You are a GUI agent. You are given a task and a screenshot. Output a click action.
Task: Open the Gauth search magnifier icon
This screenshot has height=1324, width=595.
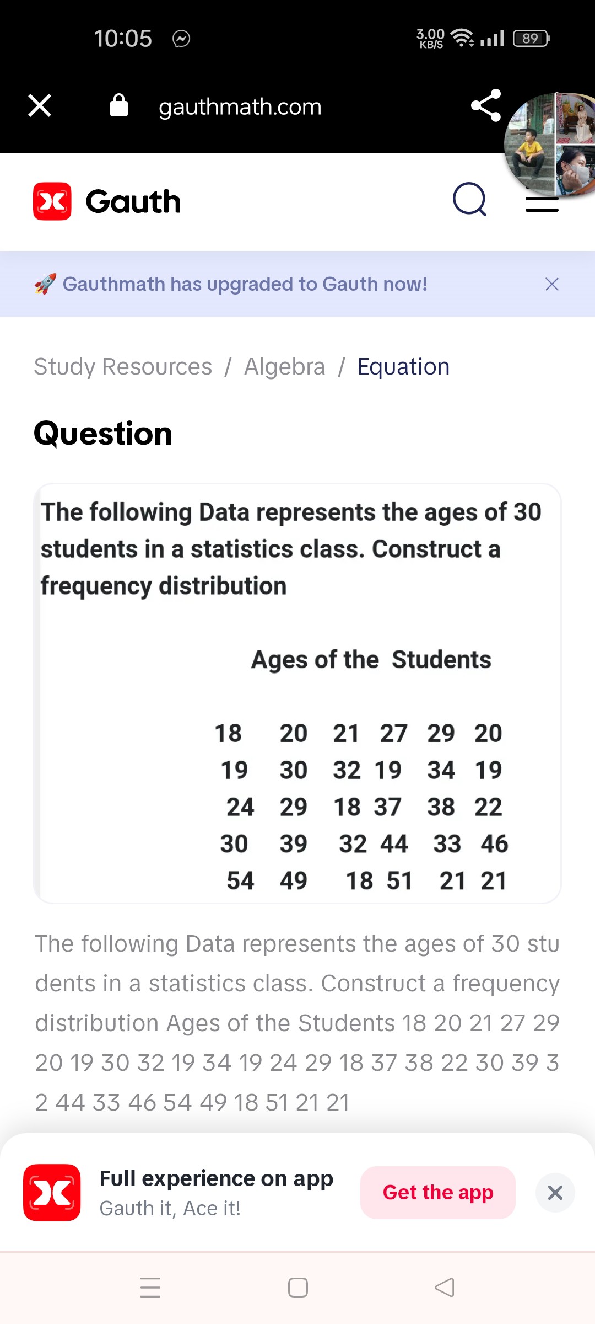[469, 200]
